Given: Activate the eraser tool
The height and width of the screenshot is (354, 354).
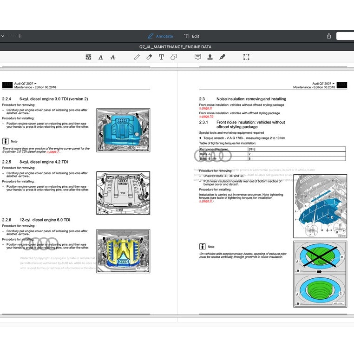Looking at the screenshot, I should click(x=149, y=57).
